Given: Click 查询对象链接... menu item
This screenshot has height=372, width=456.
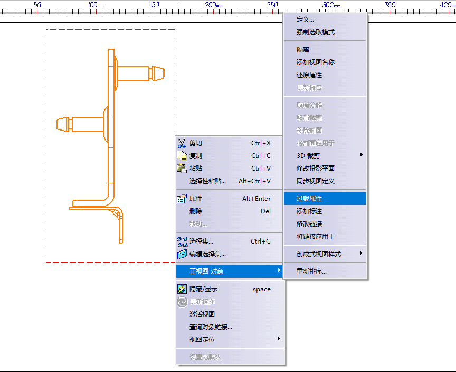Looking at the screenshot, I should tap(211, 327).
